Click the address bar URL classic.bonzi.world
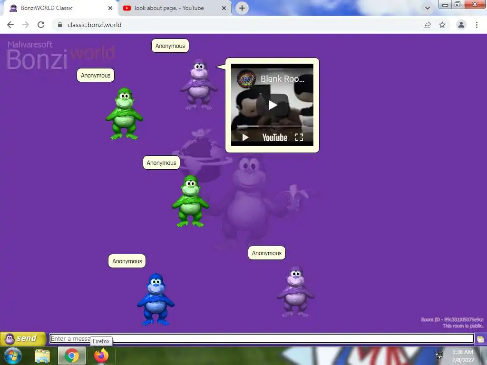 (95, 25)
